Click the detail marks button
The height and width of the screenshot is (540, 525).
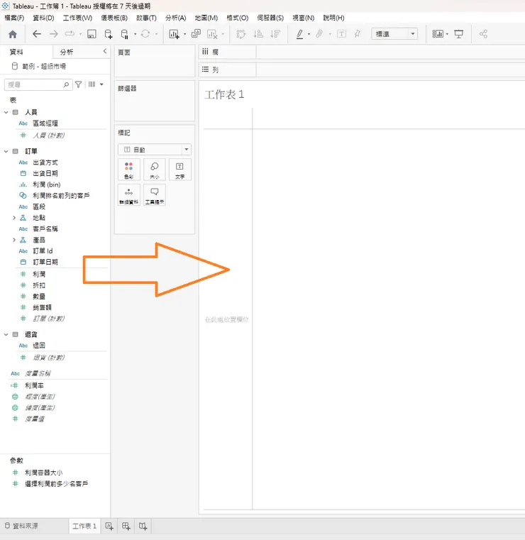coord(128,195)
